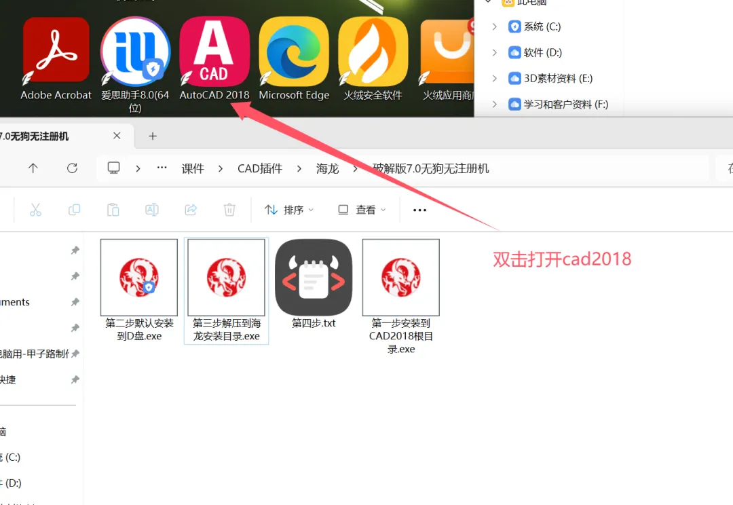The image size is (733, 505).
Task: Open the Adobe Acrobat desktop shortcut
Action: (x=56, y=58)
